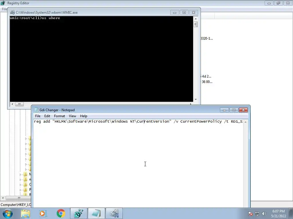Minimize the Gdi Changer Notepad window
293x219 pixels.
click(x=224, y=110)
